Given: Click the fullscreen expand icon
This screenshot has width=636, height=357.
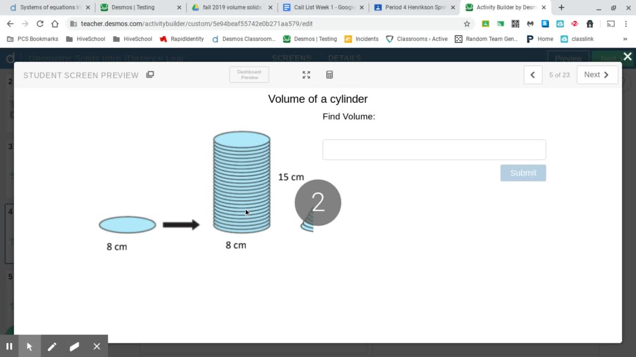Looking at the screenshot, I should pyautogui.click(x=306, y=75).
